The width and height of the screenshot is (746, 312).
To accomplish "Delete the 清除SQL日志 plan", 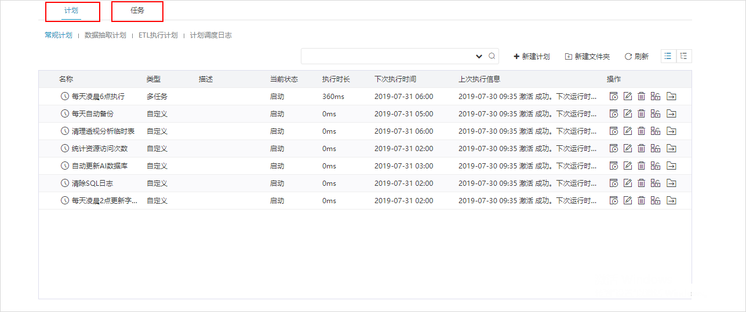I will pyautogui.click(x=641, y=183).
